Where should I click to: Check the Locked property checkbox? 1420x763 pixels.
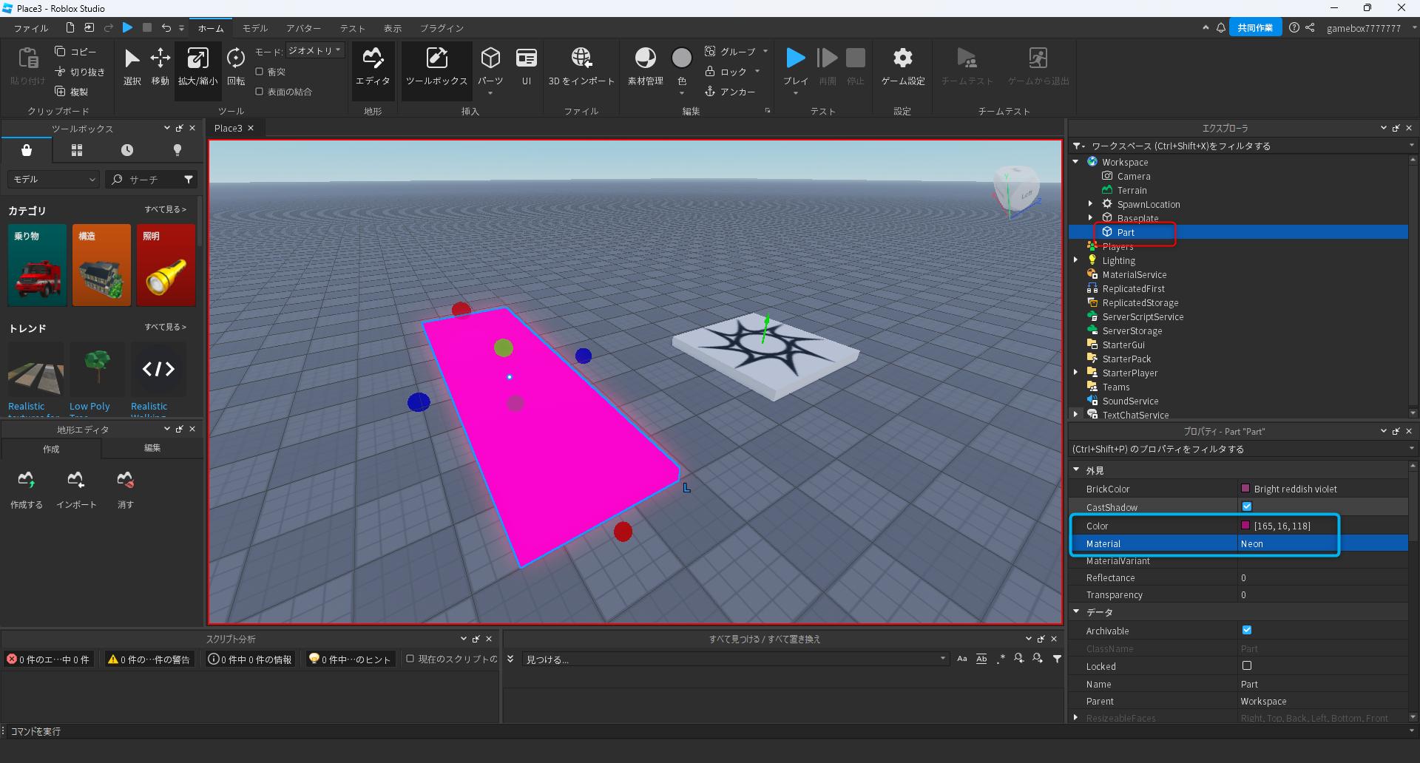1247,666
